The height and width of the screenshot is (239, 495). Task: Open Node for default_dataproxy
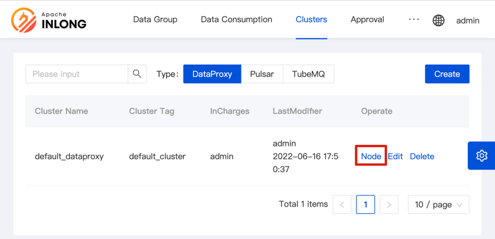[371, 156]
